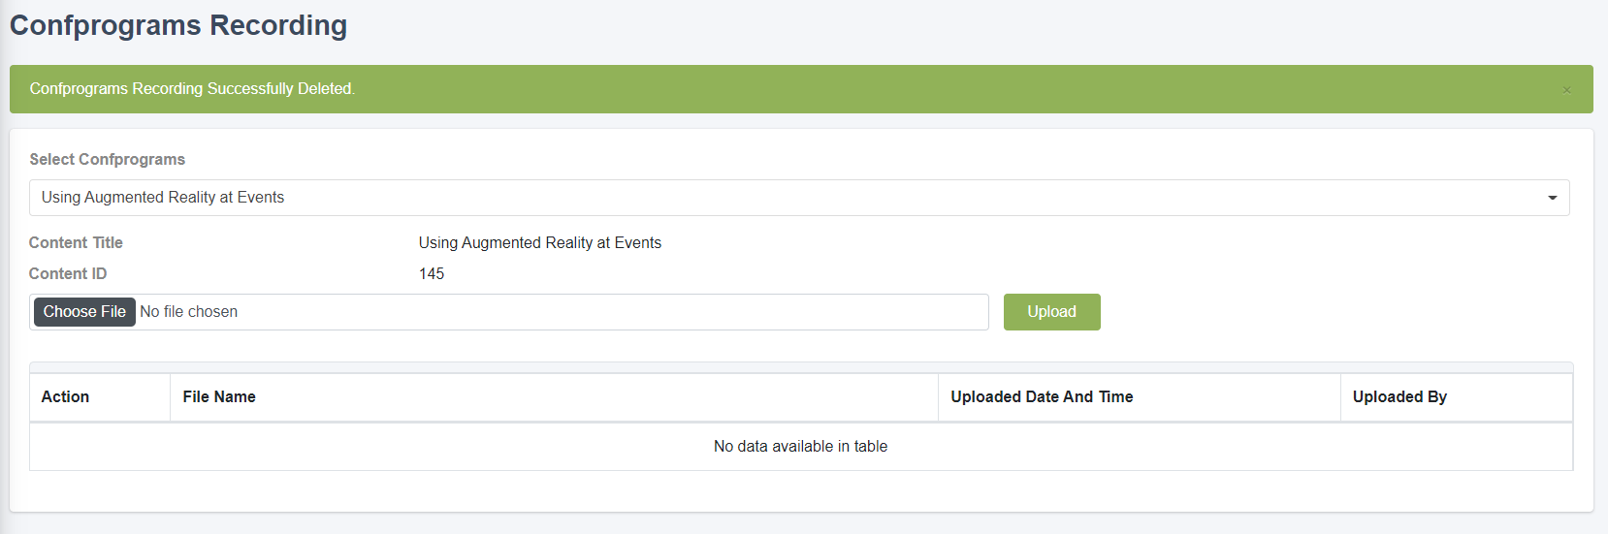Click the Confprograms Recording page heading
Viewport: 1608px width, 534px height.
pyautogui.click(x=178, y=25)
